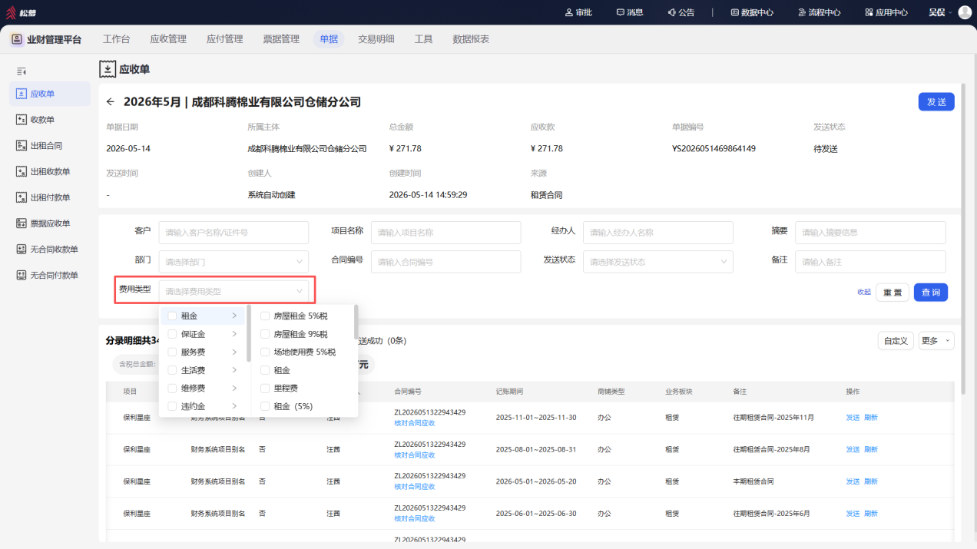
Task: Click the back arrow beside 2026年5月 title
Action: pos(111,102)
